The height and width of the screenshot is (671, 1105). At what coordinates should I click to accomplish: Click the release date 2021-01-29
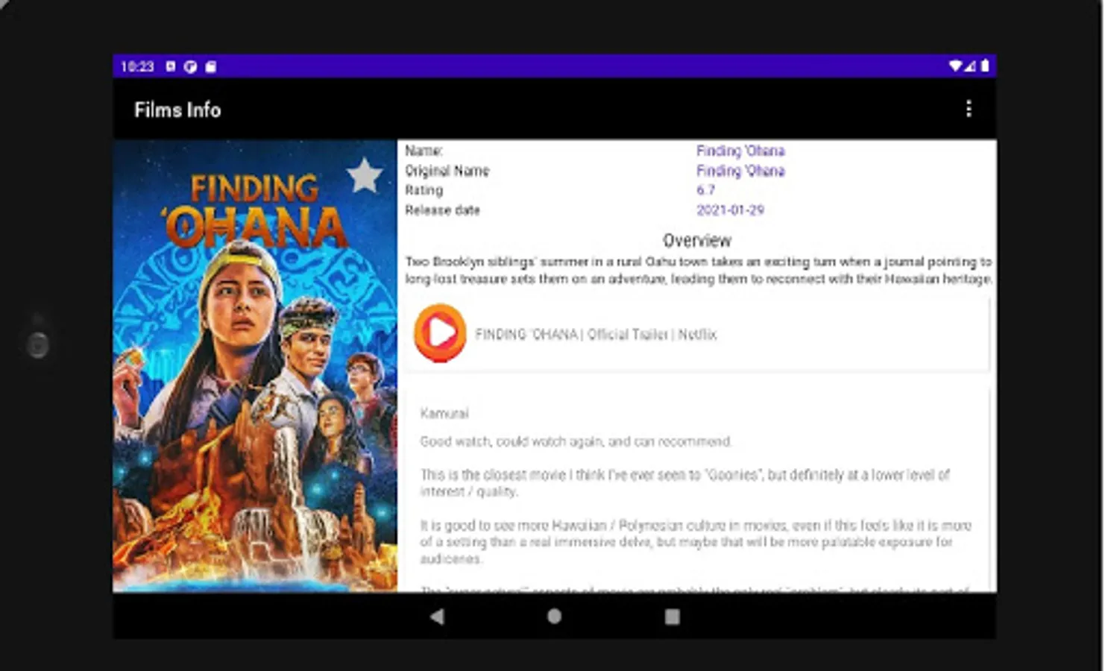coord(730,210)
